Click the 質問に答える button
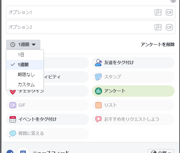The image size is (180, 153). click(47, 134)
